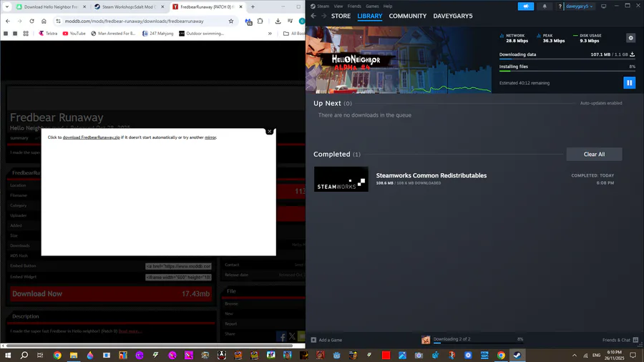Viewport: 644px width, 362px height.
Task: Close the ModDB download popup
Action: point(270,132)
